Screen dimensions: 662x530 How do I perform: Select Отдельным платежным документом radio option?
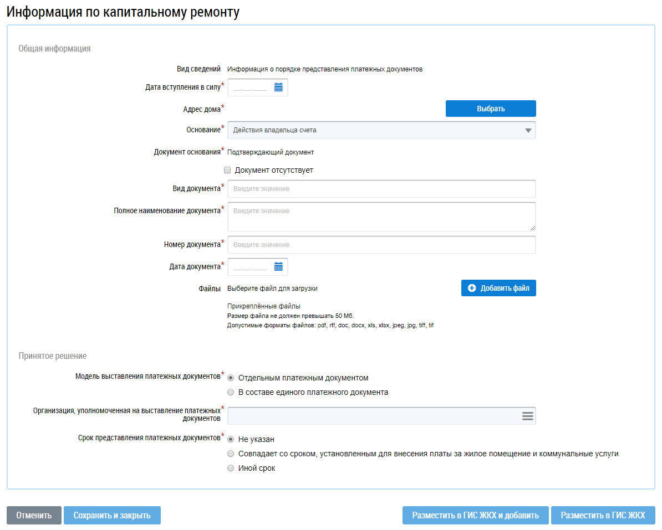(x=231, y=378)
